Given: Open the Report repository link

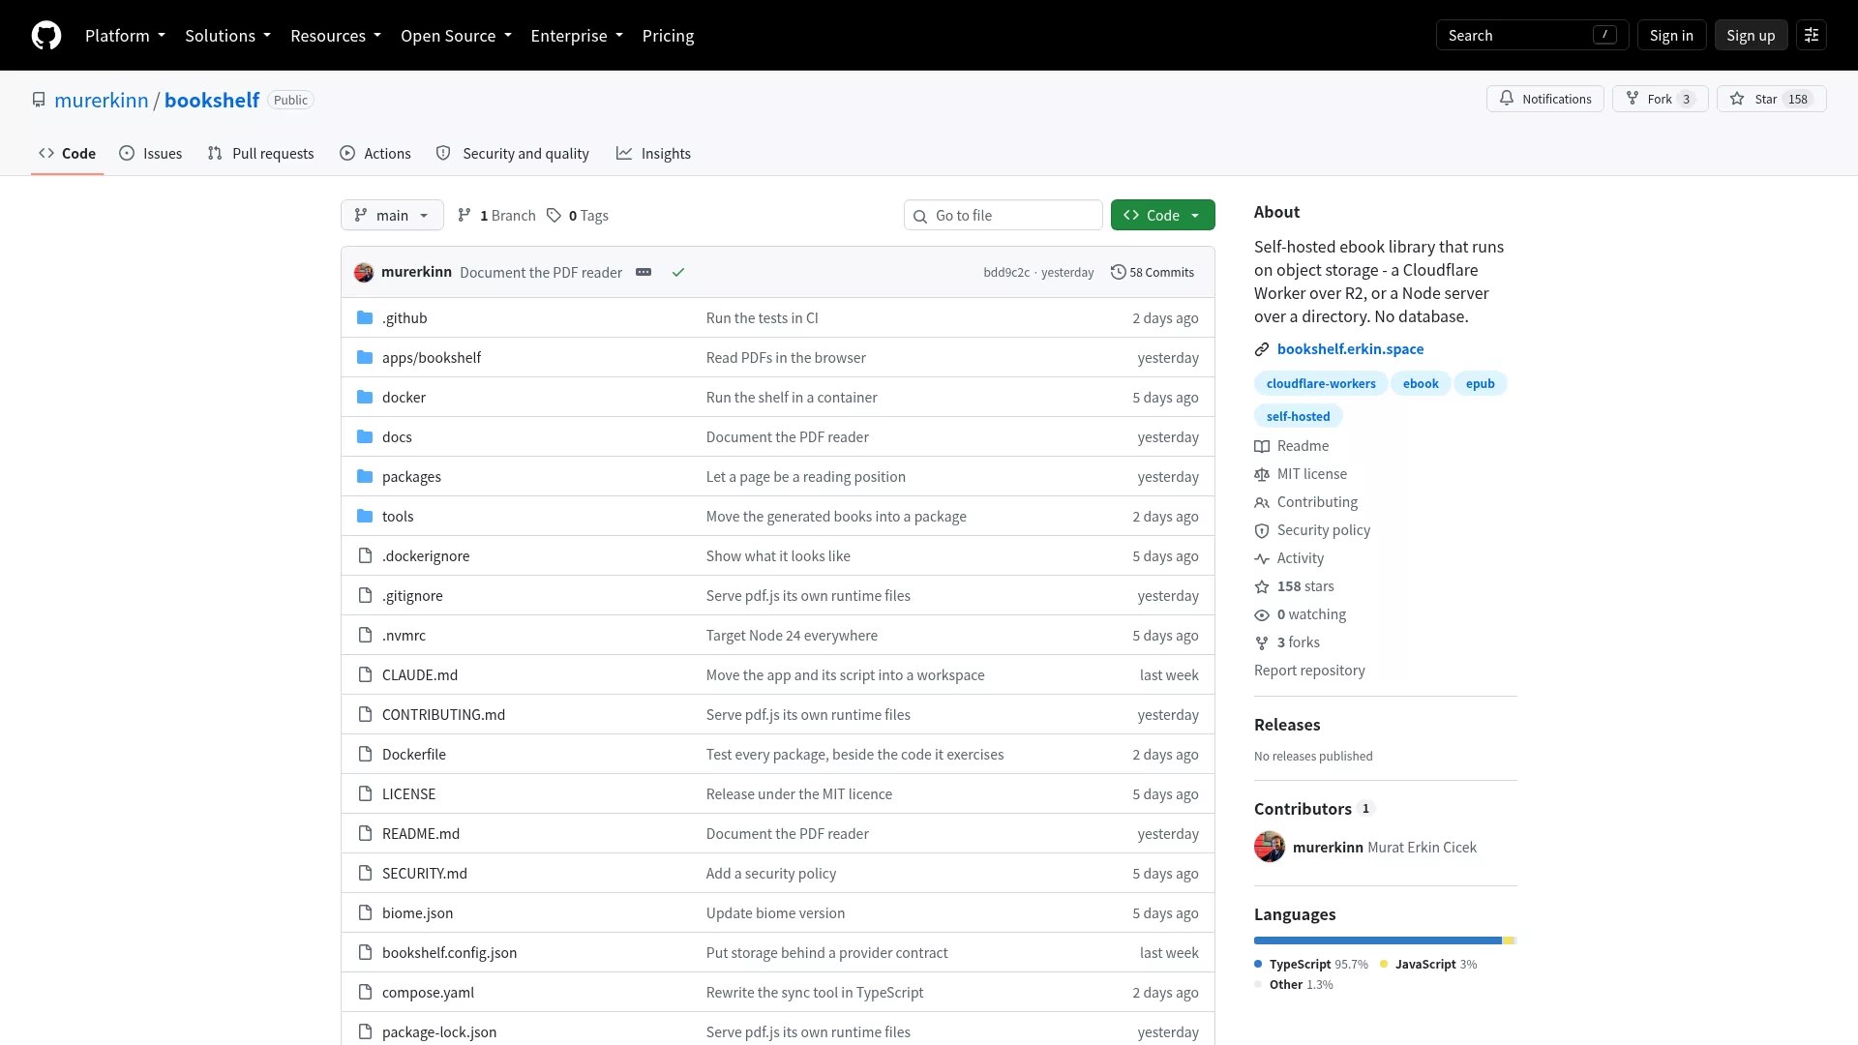Looking at the screenshot, I should click(1309, 671).
